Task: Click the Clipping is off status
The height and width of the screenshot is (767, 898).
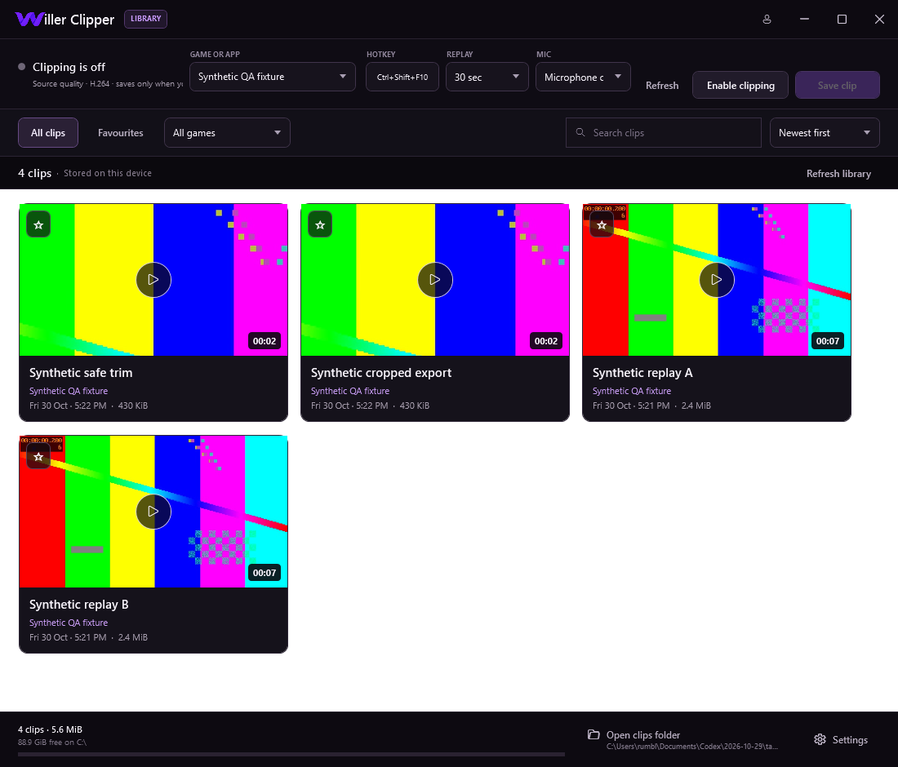Action: pyautogui.click(x=69, y=67)
